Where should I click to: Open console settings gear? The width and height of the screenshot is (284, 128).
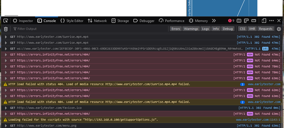pyautogui.click(x=279, y=29)
